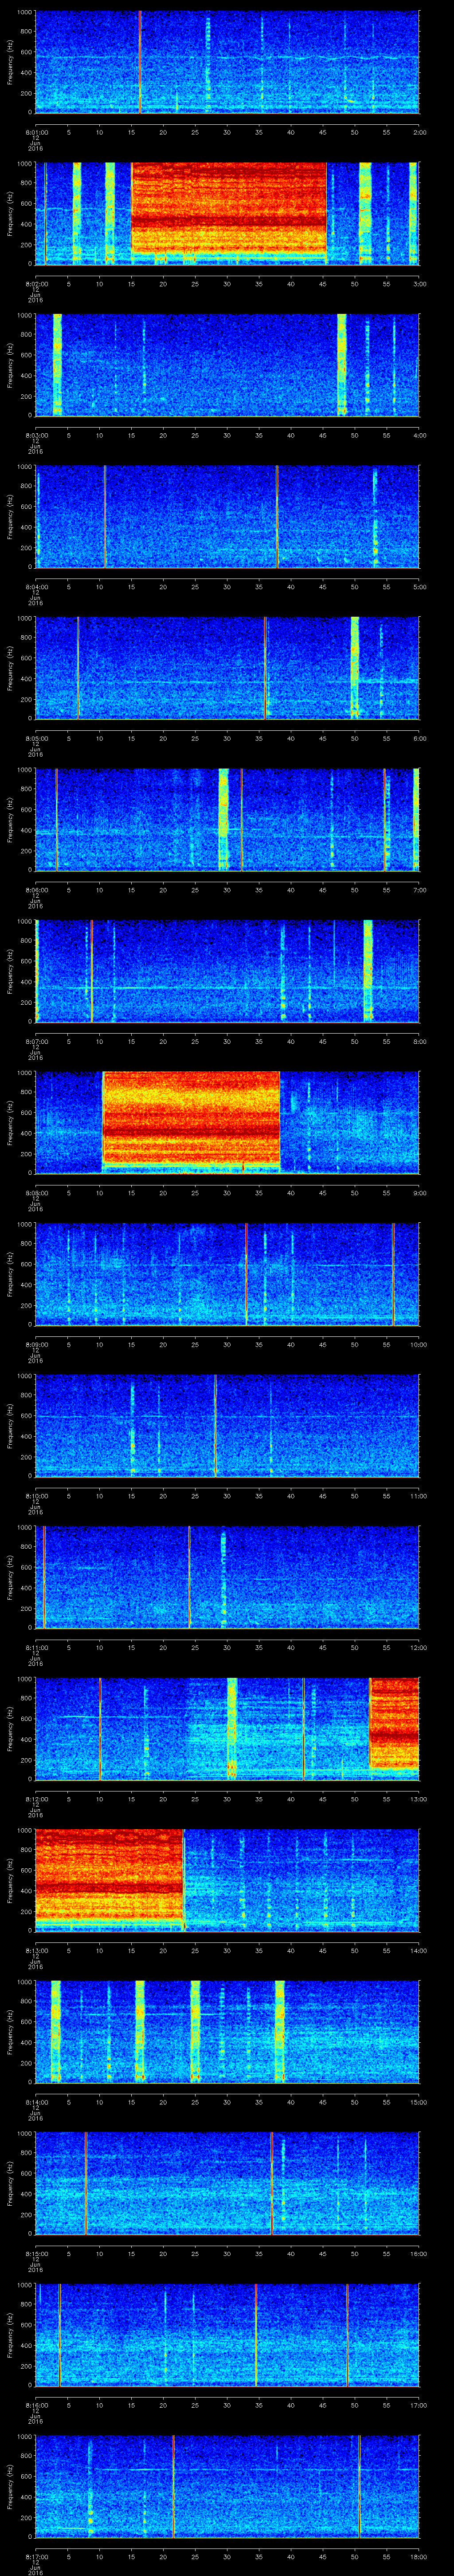Click the '8:17:00' start time label
Screen dimensions: 454x2576
[36, 2556]
